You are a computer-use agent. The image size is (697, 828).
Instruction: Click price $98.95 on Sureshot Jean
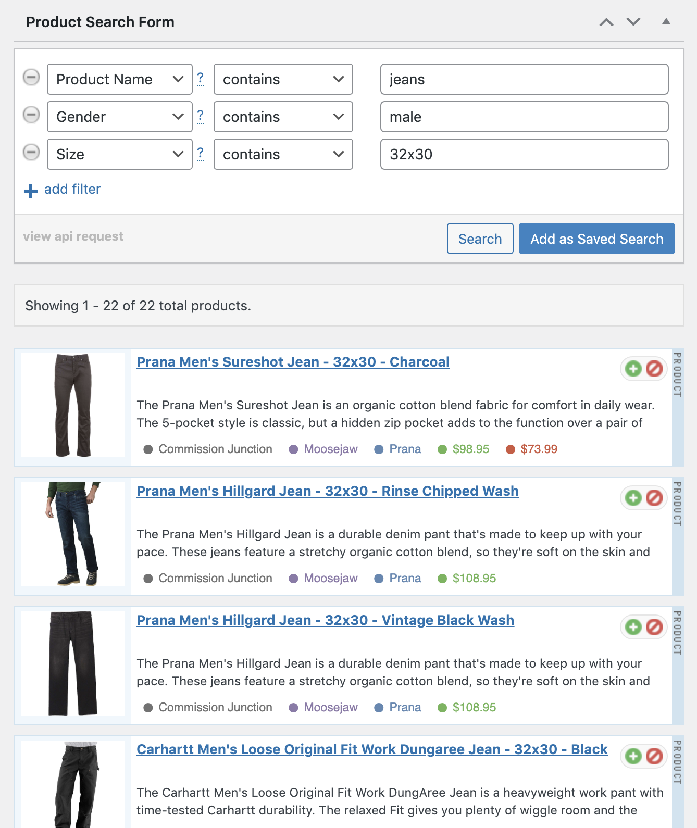[x=471, y=449]
